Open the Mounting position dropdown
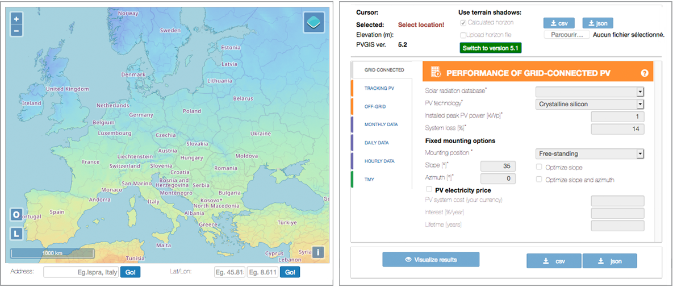673x287 pixels. (590, 153)
